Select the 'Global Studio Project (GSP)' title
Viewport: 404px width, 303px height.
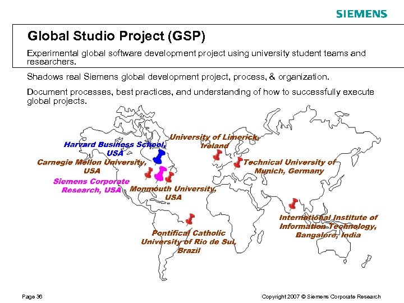pos(116,36)
